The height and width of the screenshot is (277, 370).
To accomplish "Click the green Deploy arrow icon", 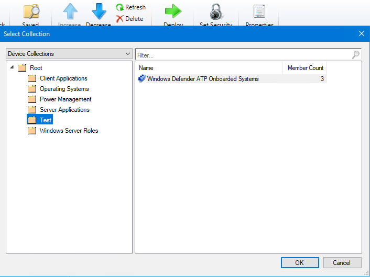I will 173,11.
